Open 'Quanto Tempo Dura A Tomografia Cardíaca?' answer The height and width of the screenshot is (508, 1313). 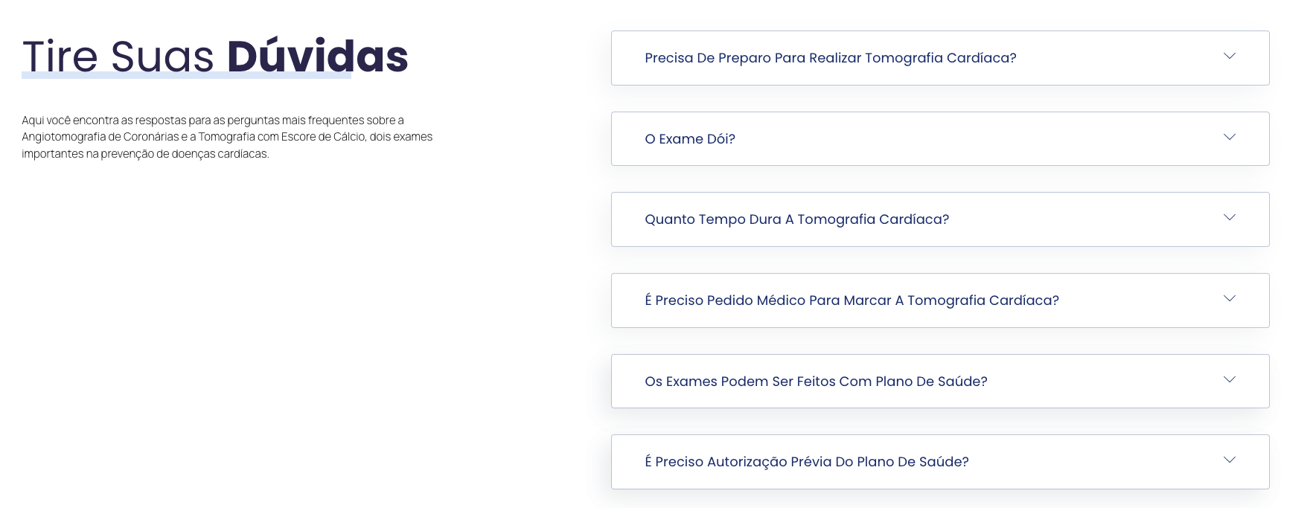tap(796, 219)
